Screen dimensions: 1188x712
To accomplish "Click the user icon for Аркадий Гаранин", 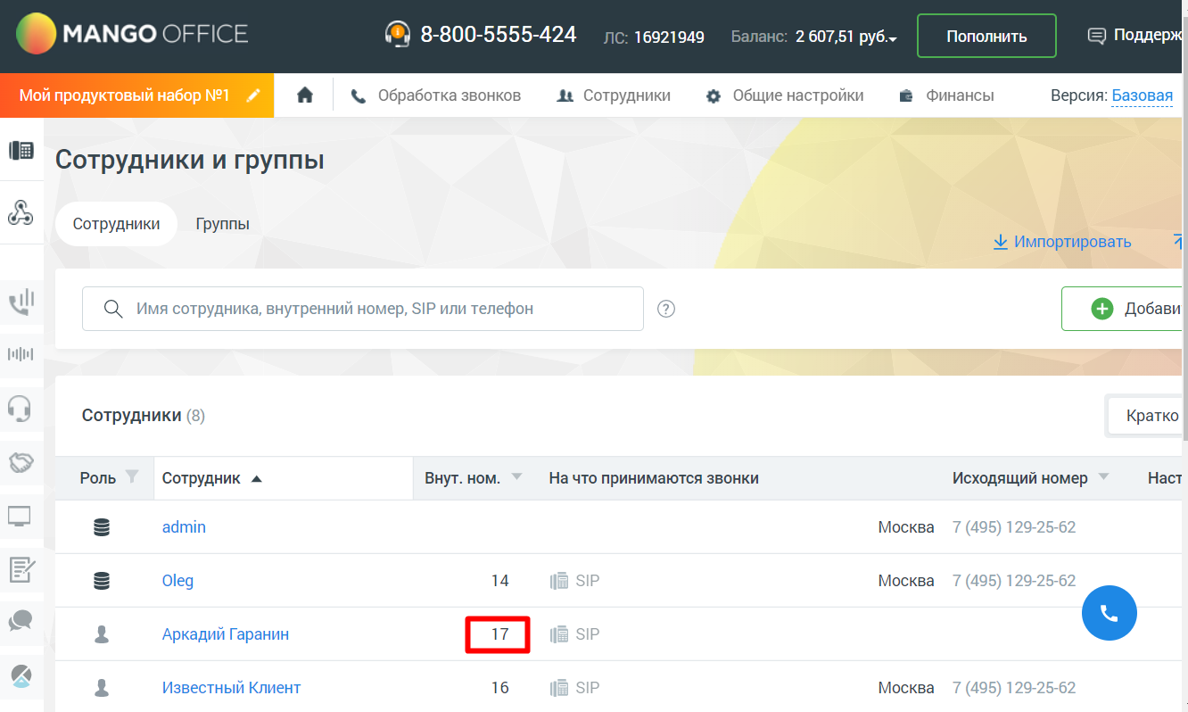I will [x=102, y=634].
